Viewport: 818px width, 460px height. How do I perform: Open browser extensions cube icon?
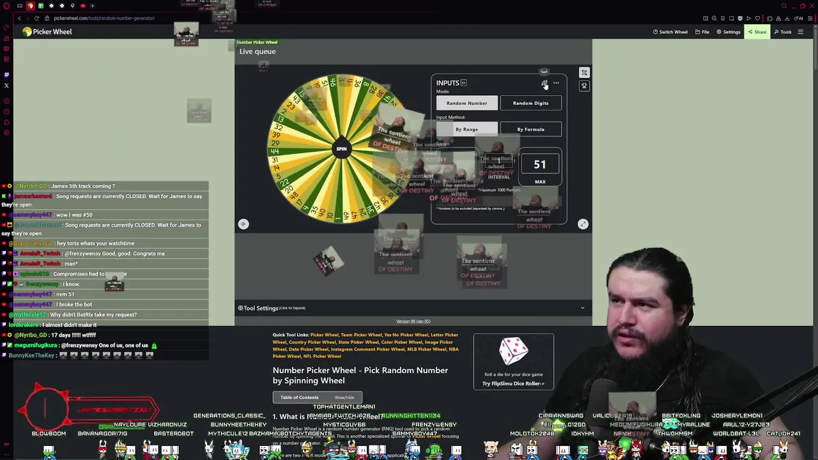coord(769,18)
